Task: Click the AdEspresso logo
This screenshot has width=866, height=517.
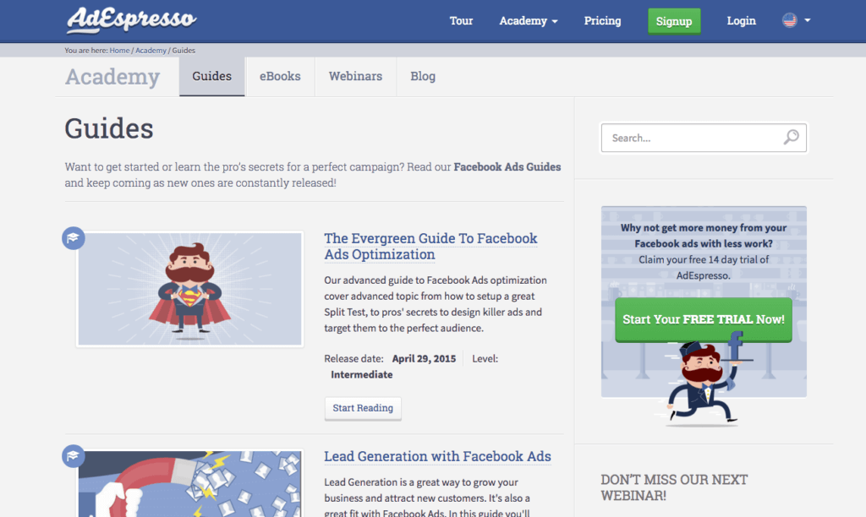Action: point(131,20)
